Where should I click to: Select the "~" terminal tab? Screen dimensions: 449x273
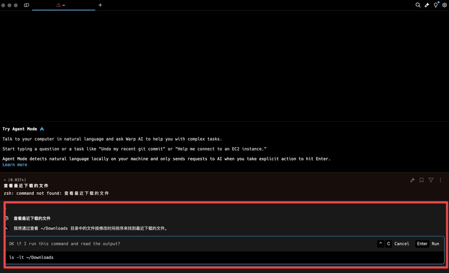[x=64, y=5]
